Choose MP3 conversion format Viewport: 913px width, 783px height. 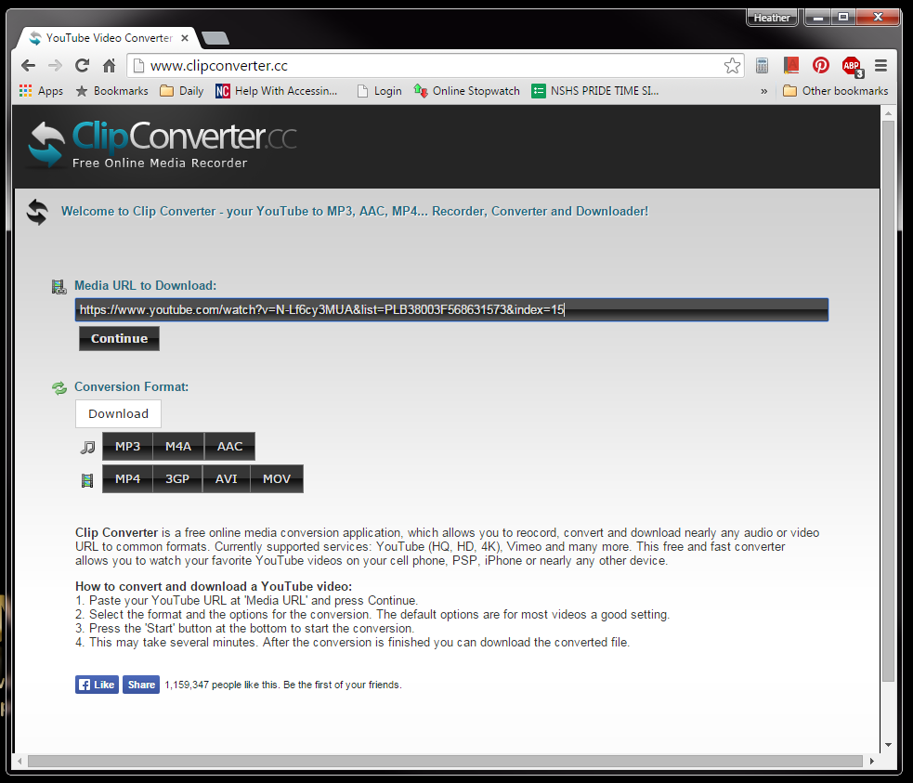pos(127,447)
